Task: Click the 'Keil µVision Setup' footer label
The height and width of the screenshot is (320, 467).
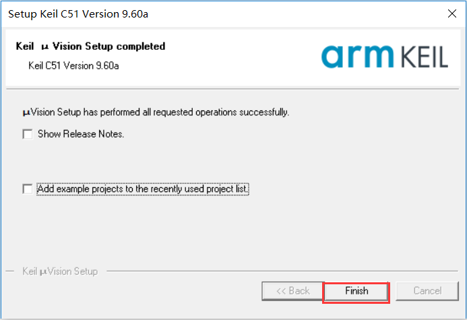Action: click(x=60, y=271)
